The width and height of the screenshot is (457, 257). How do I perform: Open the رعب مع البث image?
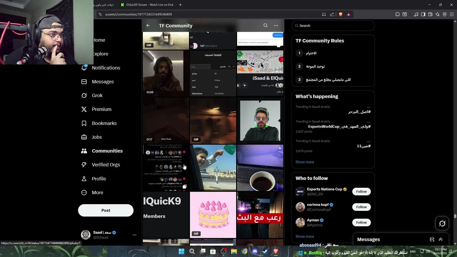260,215
